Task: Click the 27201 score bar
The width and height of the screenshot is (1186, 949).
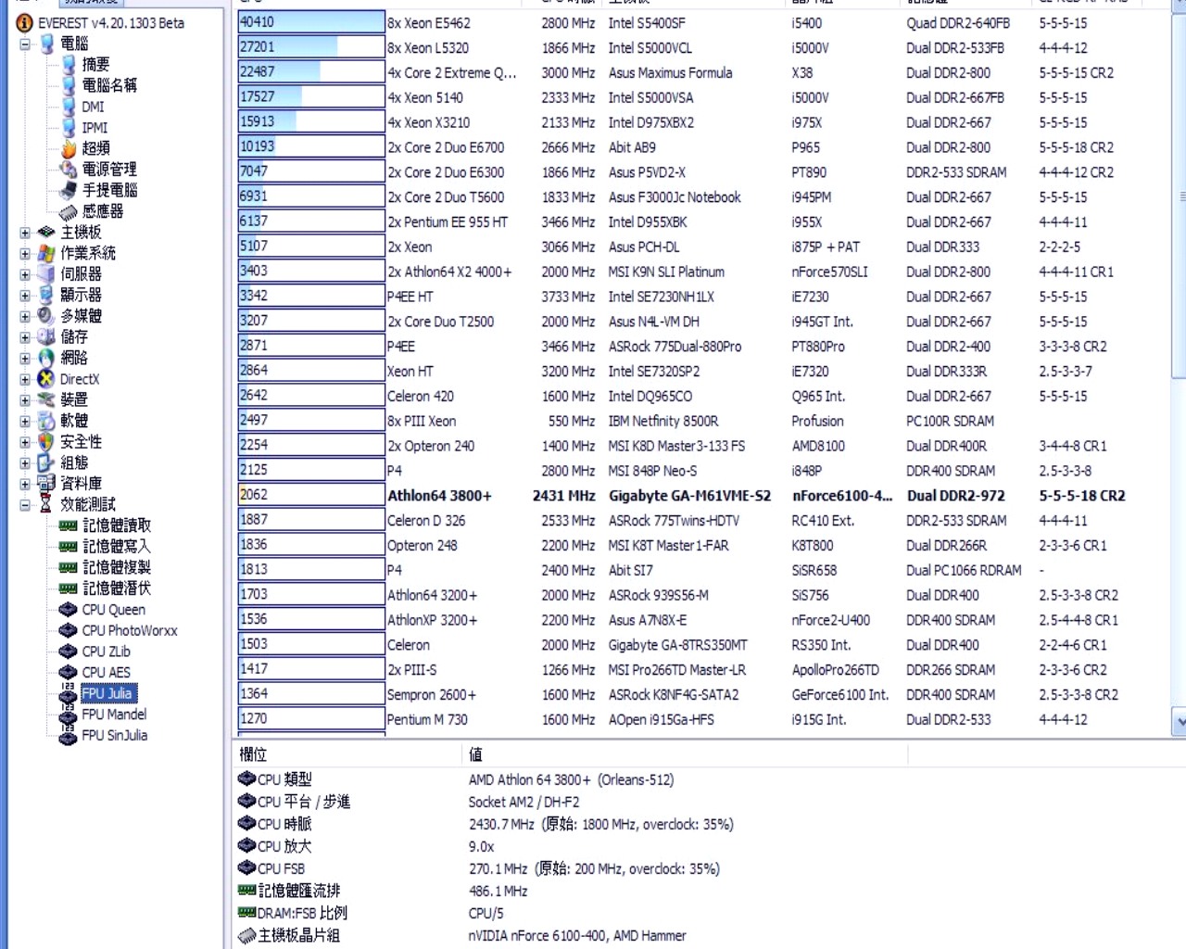Action: point(311,47)
